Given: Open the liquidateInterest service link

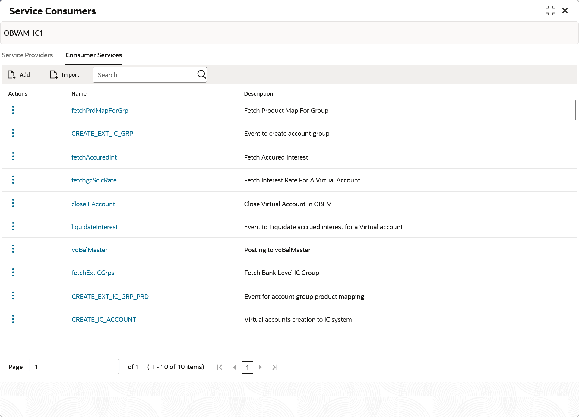Looking at the screenshot, I should point(94,227).
